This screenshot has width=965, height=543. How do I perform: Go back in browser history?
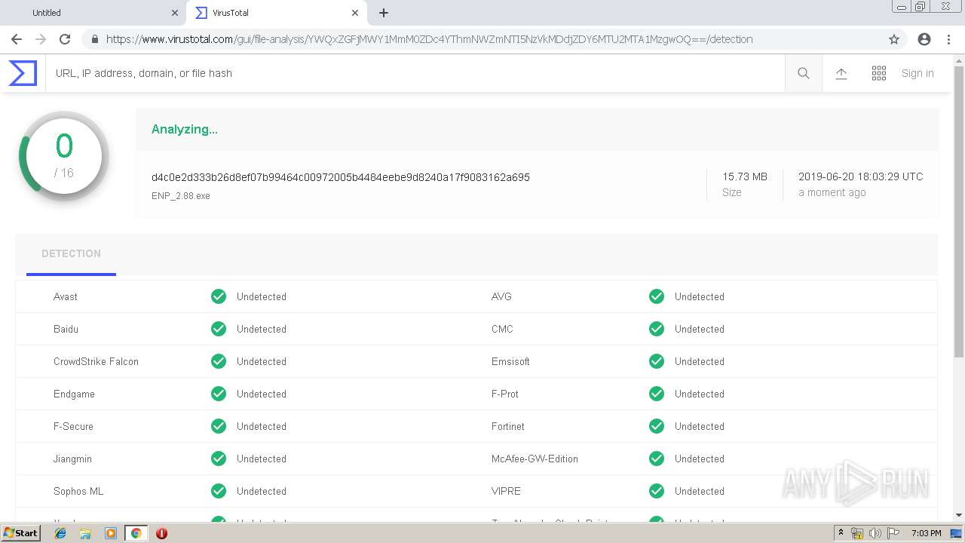17,39
